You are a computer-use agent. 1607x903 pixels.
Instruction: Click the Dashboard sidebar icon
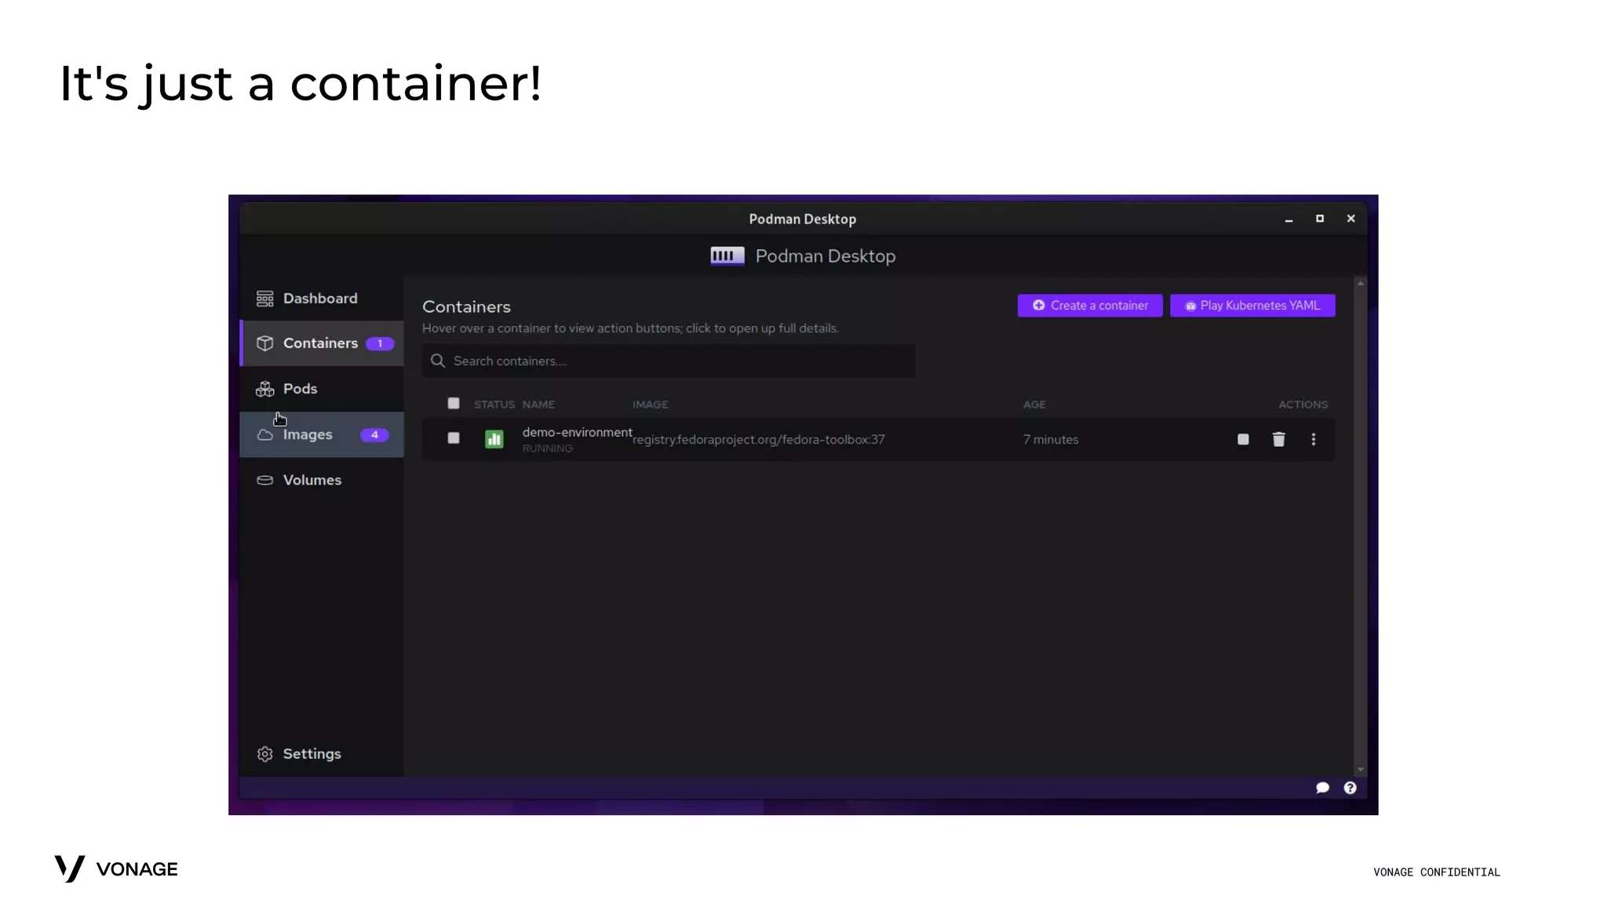click(x=264, y=299)
